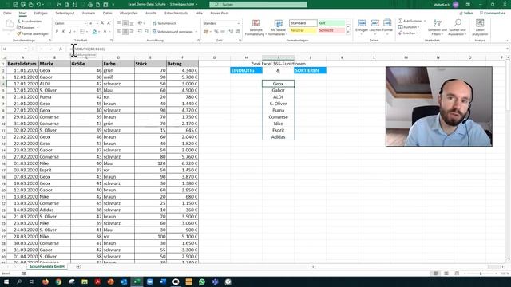
Task: Click the Einfügen paste icon
Action: (x=9, y=24)
